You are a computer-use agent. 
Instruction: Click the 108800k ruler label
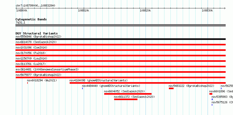click(x=22, y=10)
